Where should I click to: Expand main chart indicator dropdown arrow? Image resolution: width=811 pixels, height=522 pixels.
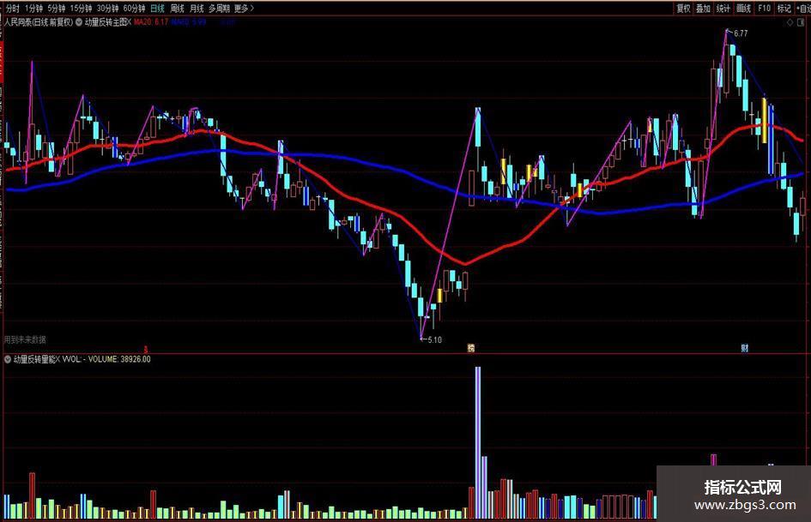pos(79,22)
